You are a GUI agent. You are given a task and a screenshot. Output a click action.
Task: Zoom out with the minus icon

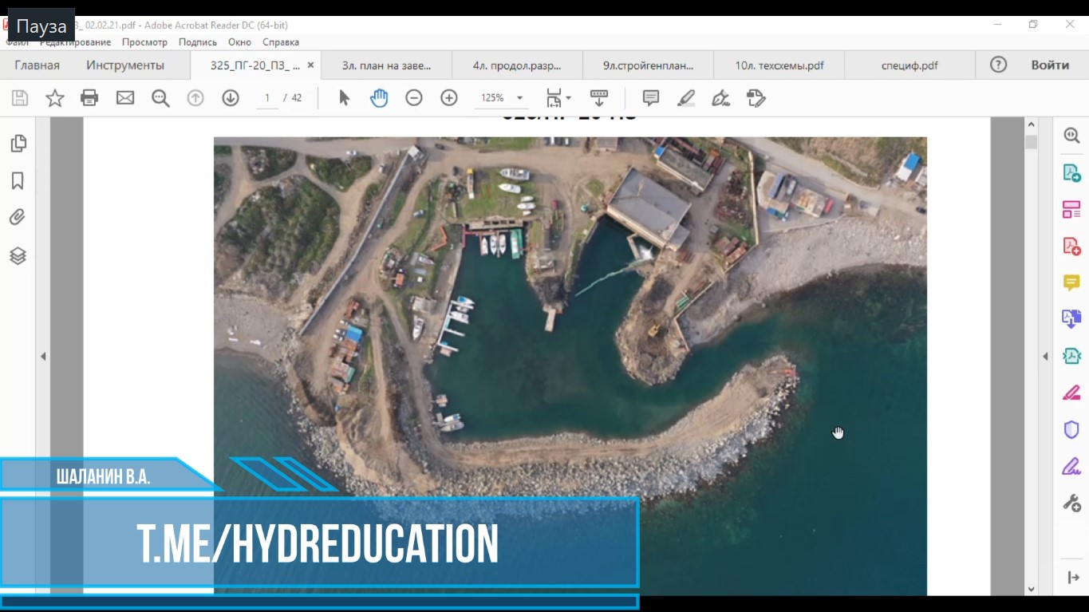413,98
